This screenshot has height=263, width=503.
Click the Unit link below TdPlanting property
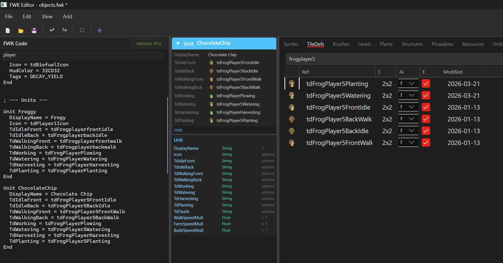click(x=178, y=130)
